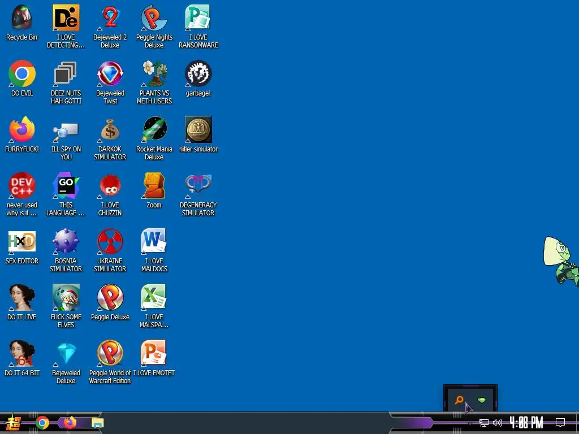The image size is (579, 434).
Task: Select the Kingdom Hearts heart-logo shortcut
Action: point(198,185)
